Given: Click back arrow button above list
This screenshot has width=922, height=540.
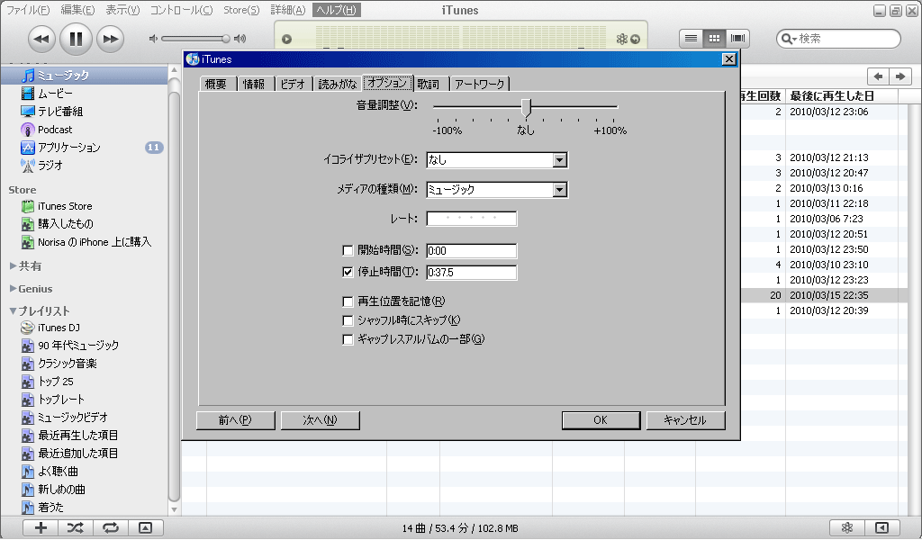Looking at the screenshot, I should tap(879, 76).
